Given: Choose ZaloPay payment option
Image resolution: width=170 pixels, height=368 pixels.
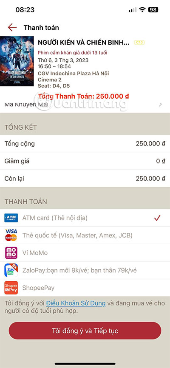Looking at the screenshot, I should [85, 270].
